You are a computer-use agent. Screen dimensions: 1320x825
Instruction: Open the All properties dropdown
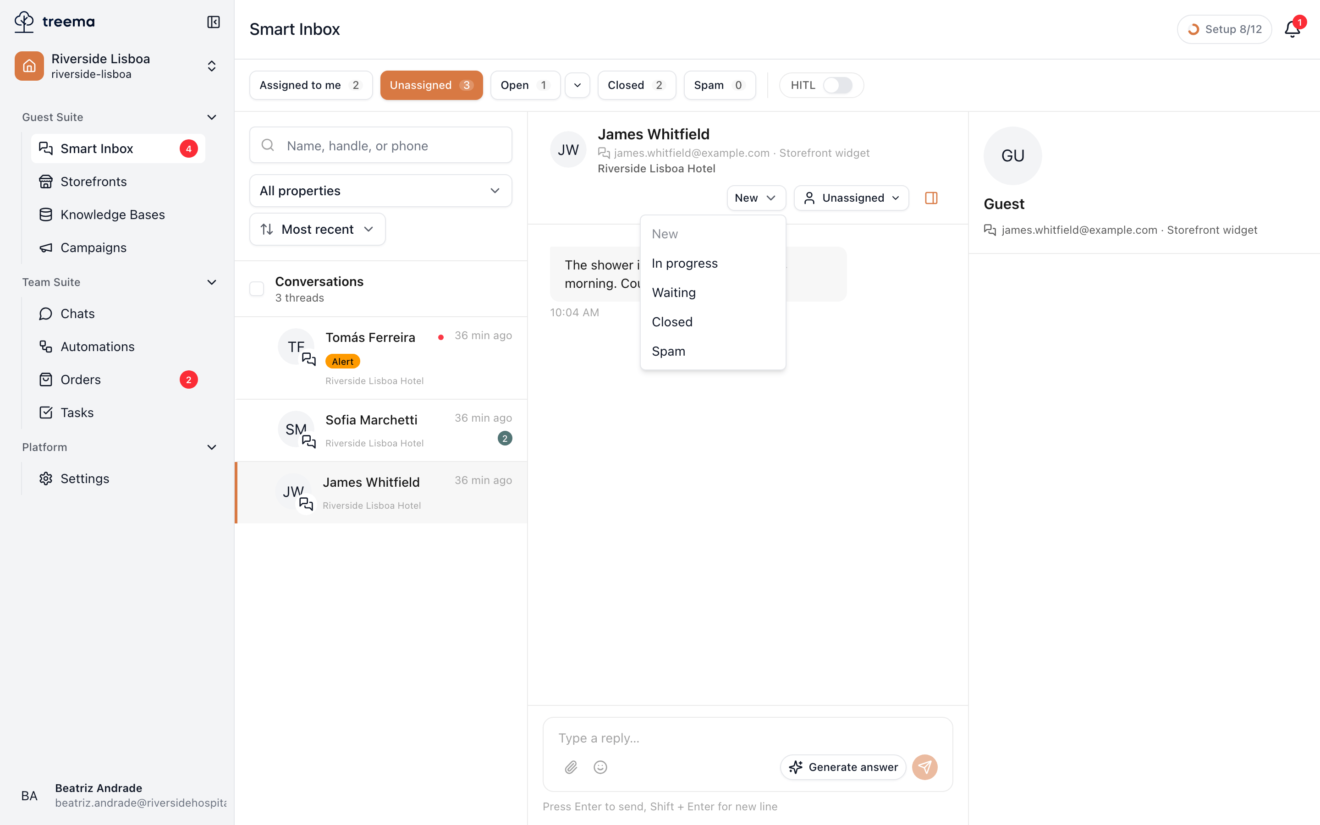tap(380, 190)
